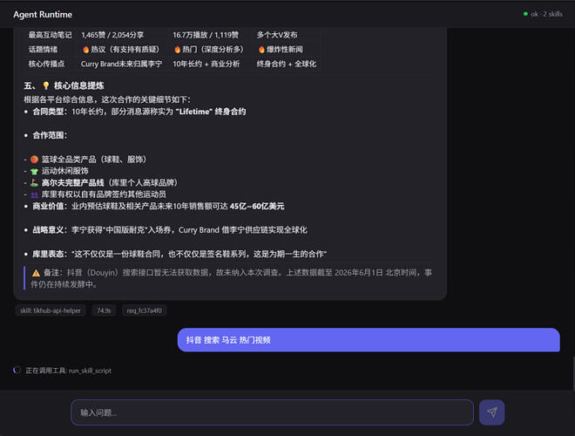Click the 终身合约 + 全球化 cell
Screen dimensions: 575x436
[x=287, y=64]
